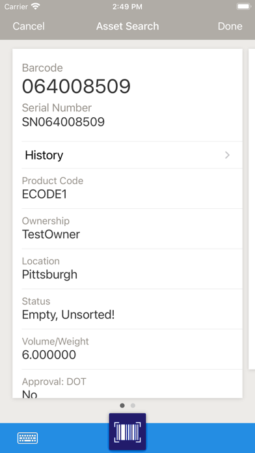Open the keyboard entry icon
Image resolution: width=255 pixels, height=453 pixels.
27,438
